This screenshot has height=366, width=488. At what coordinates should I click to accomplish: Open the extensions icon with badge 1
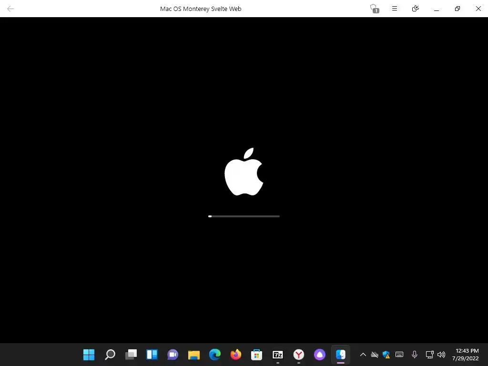(374, 9)
